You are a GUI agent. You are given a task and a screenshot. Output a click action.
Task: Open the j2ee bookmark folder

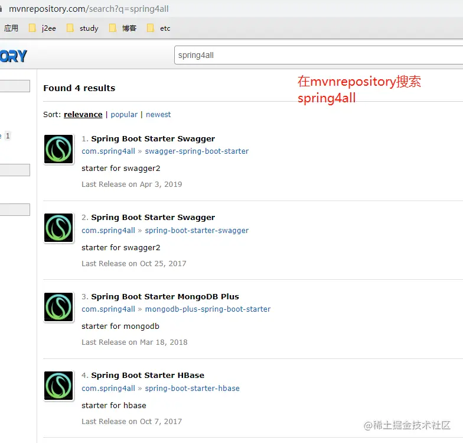[x=43, y=28]
